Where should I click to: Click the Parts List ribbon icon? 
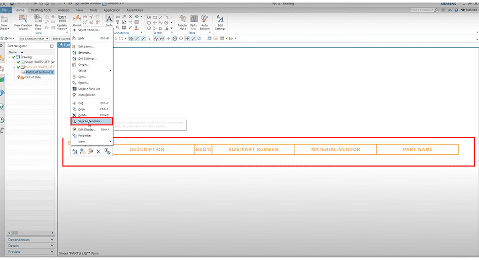(194, 22)
